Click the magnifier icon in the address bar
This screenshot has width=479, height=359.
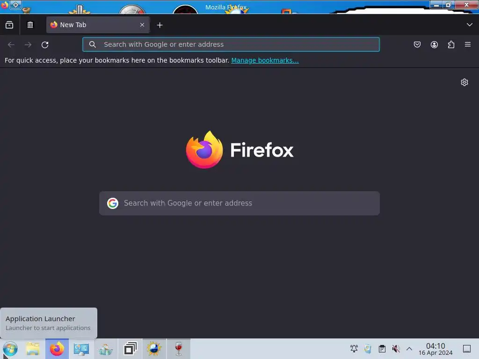[93, 44]
